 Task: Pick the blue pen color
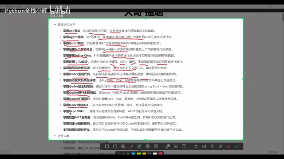click(134, 154)
